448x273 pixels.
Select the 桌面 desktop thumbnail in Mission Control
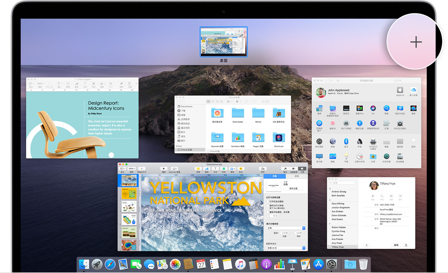223,42
